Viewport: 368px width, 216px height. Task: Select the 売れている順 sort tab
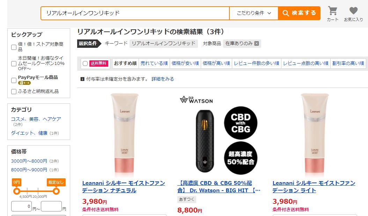pyautogui.click(x=154, y=63)
